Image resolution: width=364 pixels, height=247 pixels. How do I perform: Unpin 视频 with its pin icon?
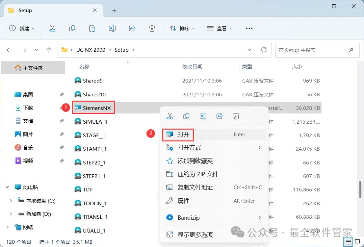click(62, 161)
